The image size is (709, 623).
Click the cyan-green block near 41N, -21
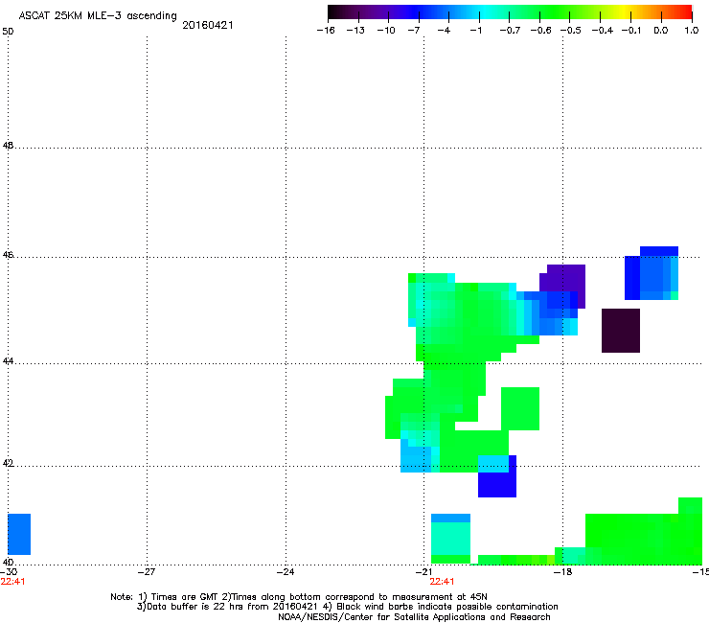tap(450, 539)
